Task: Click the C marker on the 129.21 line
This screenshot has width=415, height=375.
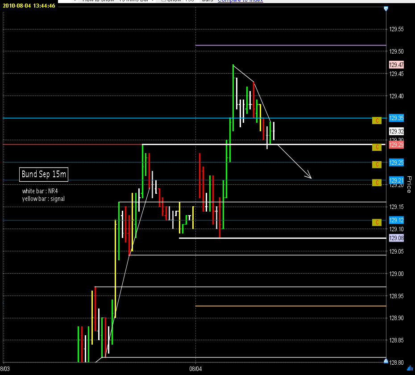Action: tap(377, 183)
